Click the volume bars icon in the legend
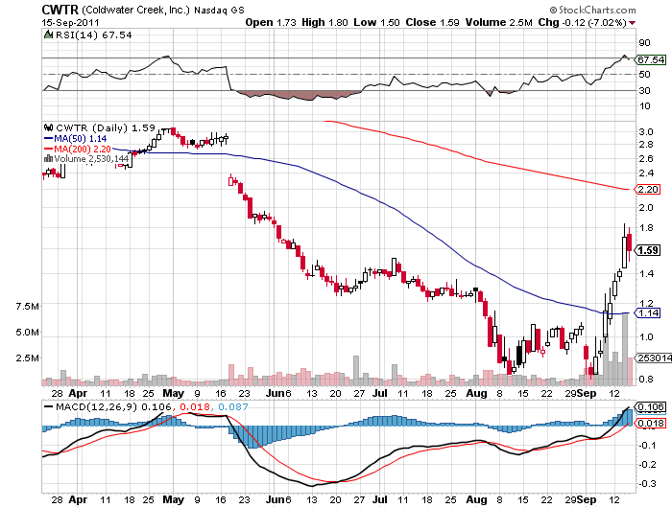Screen dimensions: 672x508 (x=48, y=159)
